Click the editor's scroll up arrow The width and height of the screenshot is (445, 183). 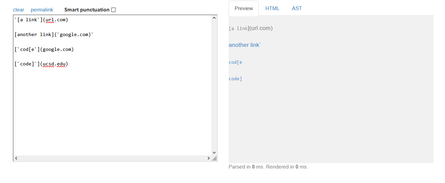click(x=214, y=18)
